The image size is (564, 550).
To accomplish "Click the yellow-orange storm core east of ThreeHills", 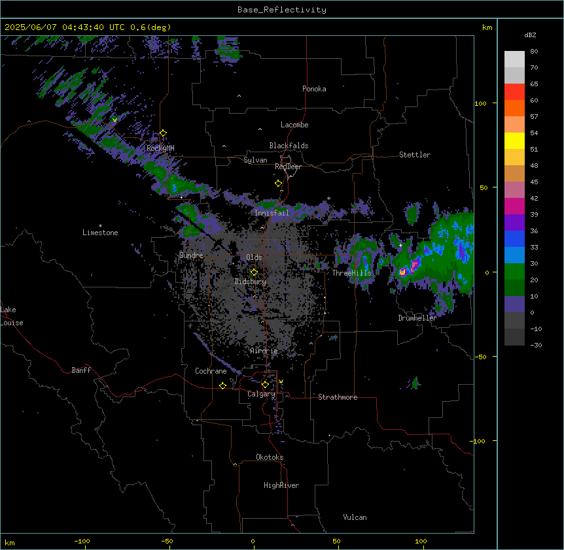I will coord(402,272).
